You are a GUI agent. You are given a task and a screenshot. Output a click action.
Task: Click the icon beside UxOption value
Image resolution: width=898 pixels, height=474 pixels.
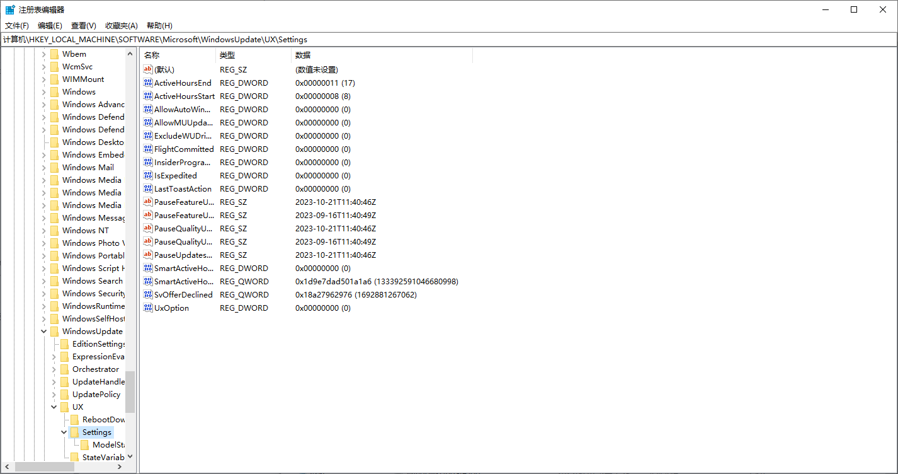coord(148,308)
